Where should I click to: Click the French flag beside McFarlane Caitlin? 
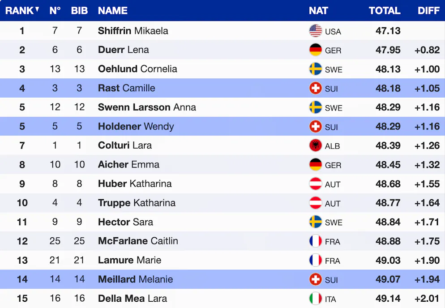316,241
